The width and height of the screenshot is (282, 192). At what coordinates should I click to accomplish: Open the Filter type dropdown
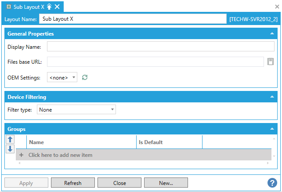[76, 109]
